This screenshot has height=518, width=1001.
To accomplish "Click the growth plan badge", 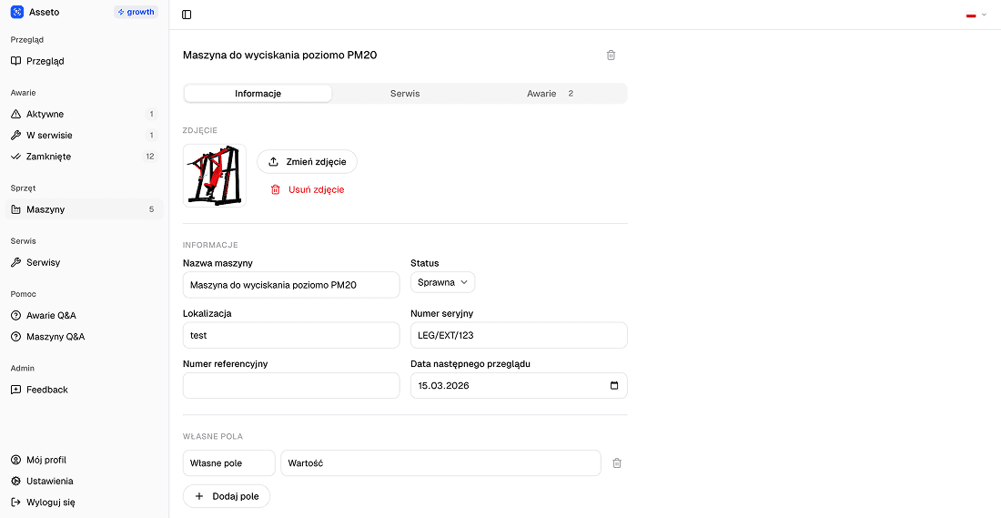I will [136, 12].
